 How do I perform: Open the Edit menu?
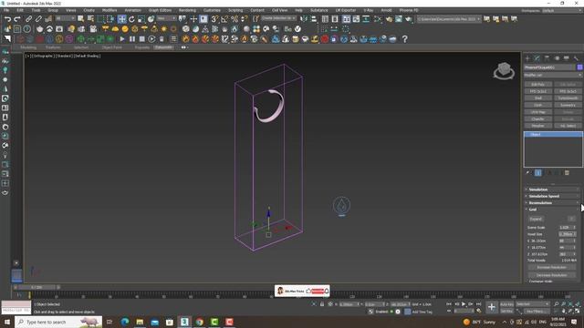click(20, 10)
